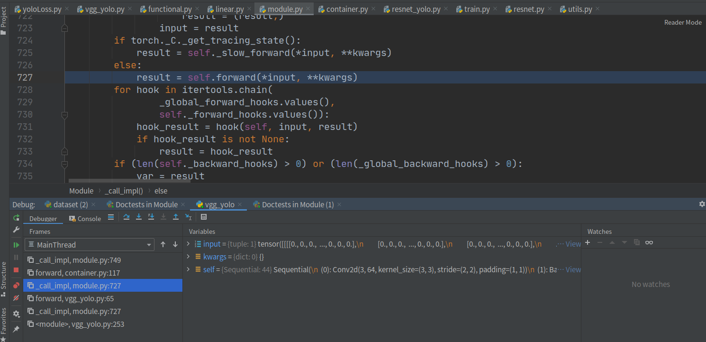Open the View Breakpoints icon

[x=16, y=284]
